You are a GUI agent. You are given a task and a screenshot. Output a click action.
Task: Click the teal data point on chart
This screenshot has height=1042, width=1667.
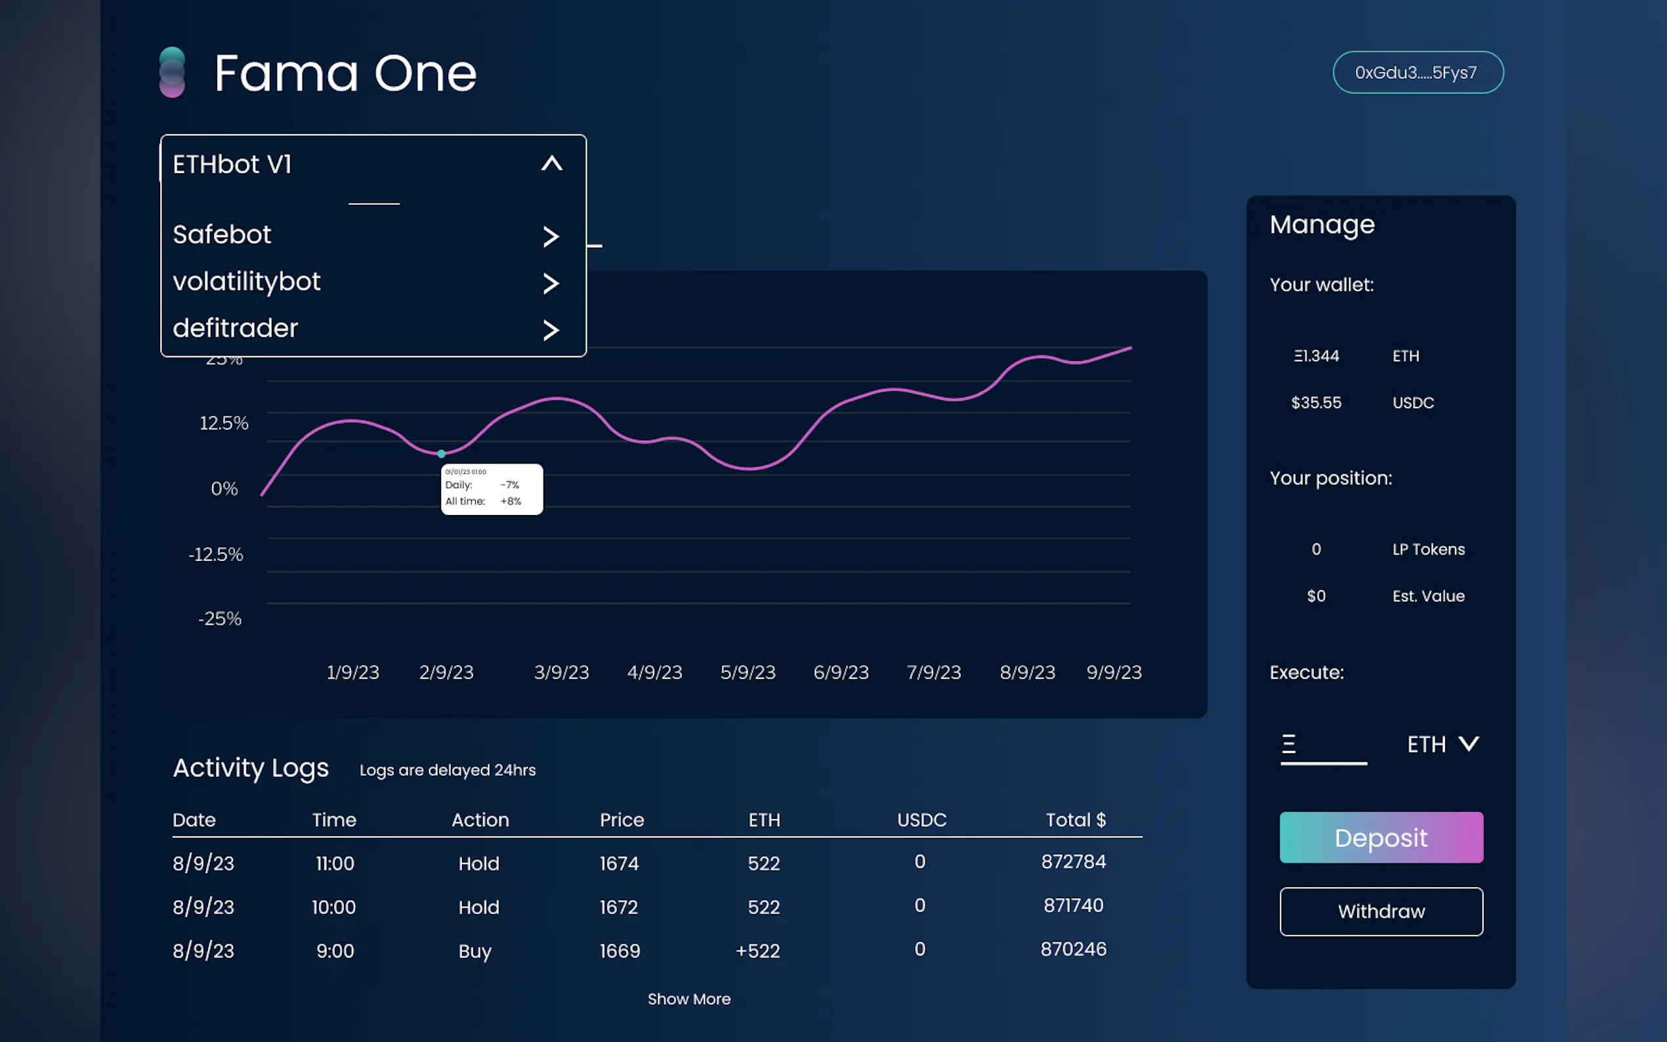point(441,453)
